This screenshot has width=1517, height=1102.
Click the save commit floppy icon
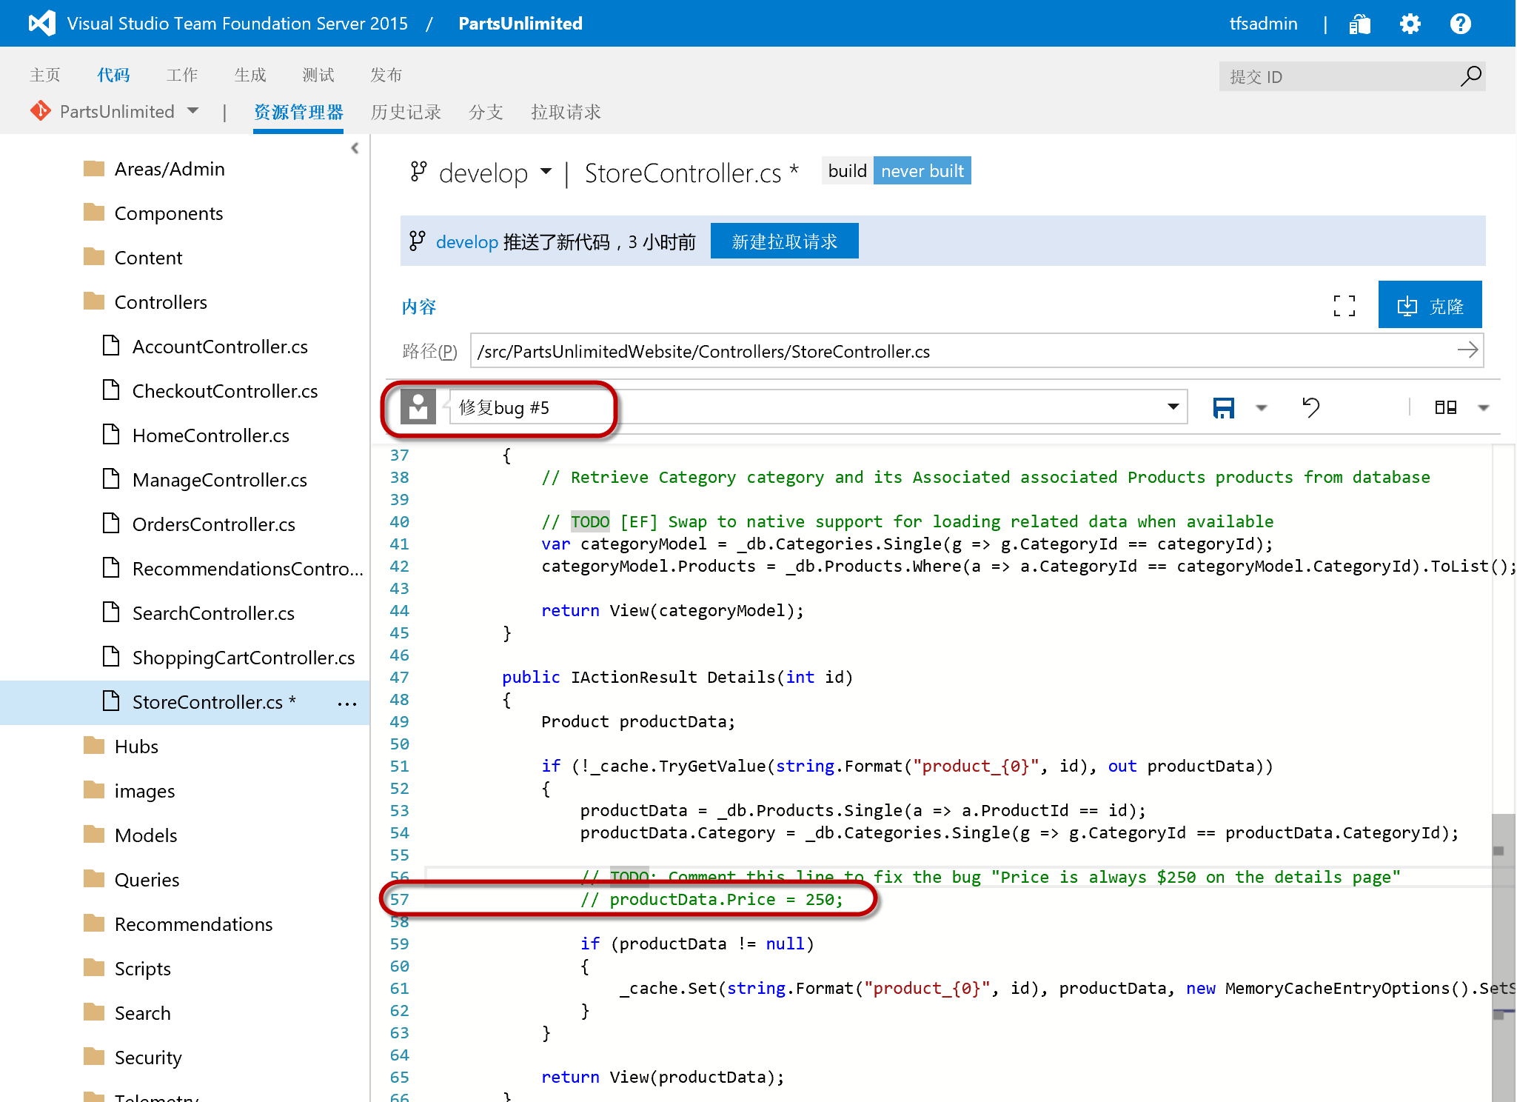click(x=1223, y=407)
